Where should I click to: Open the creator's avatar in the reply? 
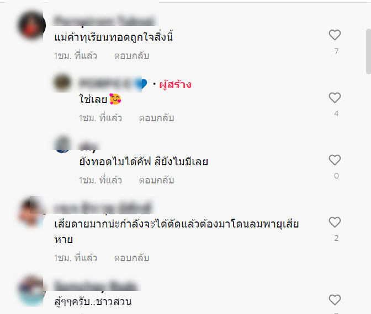point(62,83)
